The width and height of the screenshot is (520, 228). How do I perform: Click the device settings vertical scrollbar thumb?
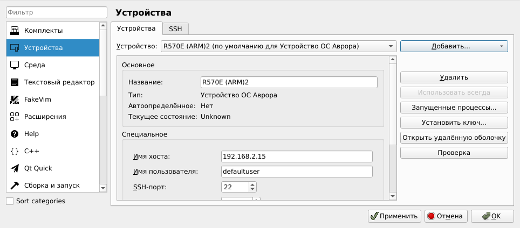(393, 103)
